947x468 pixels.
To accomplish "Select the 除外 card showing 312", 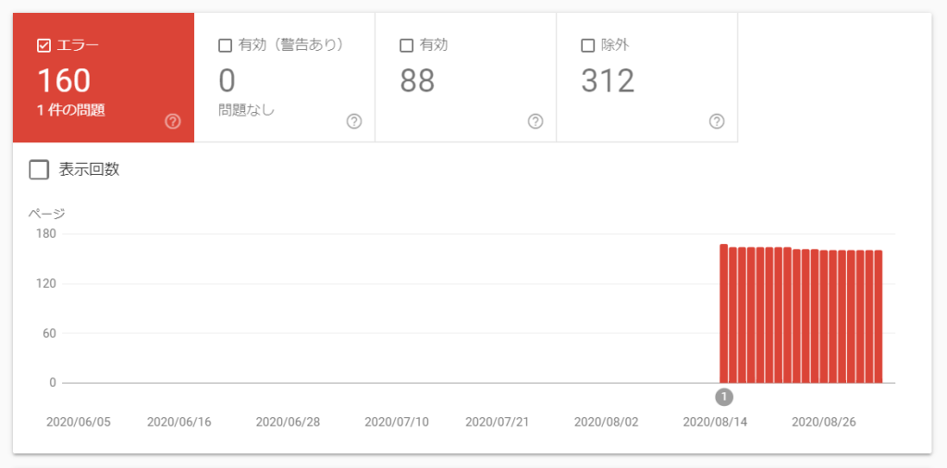I will 646,79.
